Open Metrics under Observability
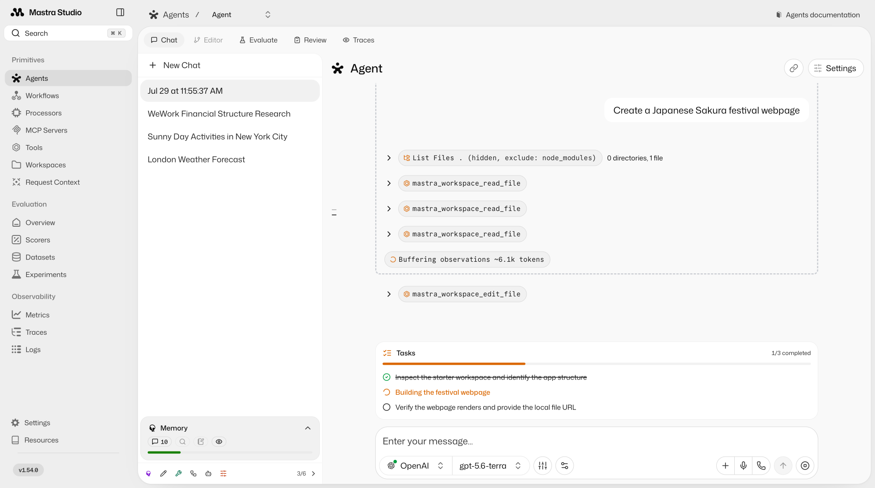Screen dimensions: 875x488 pyautogui.click(x=68, y=315)
